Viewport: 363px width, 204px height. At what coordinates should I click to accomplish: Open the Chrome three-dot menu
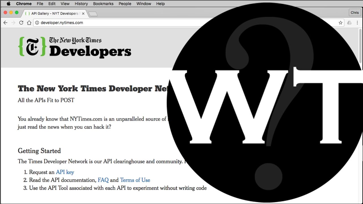pos(357,23)
